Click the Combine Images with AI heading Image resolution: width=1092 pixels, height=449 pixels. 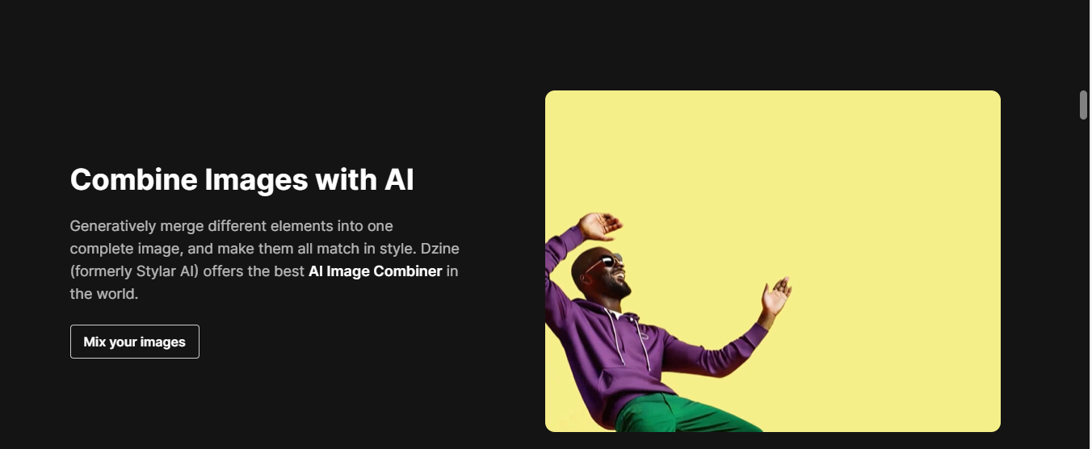point(242,179)
